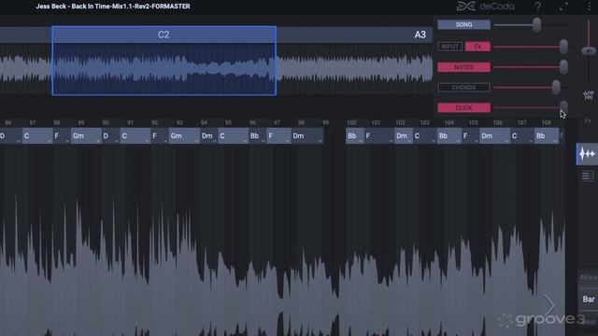Screen dimensions: 598x336
Task: Click the INPUT Fx level slider handle
Action: click(563, 47)
